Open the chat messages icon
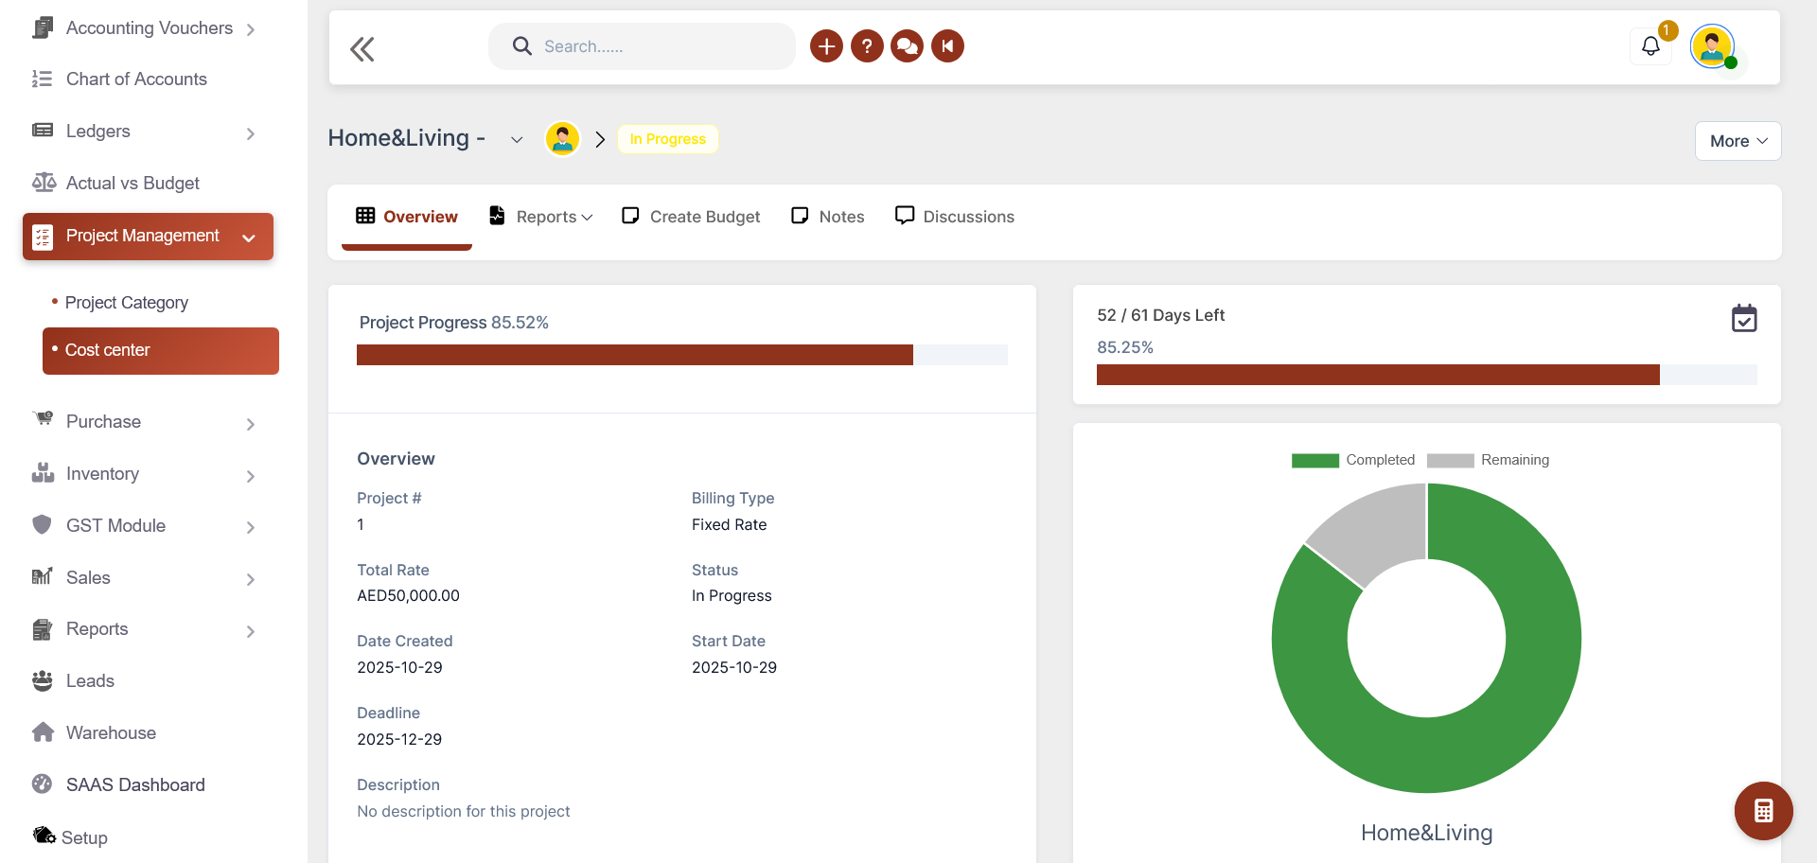Viewport: 1817px width, 863px height. tap(907, 46)
